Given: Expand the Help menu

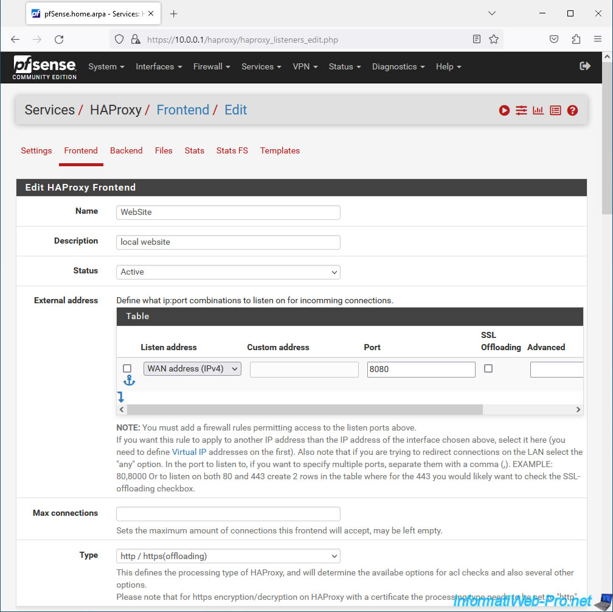Looking at the screenshot, I should pos(448,66).
